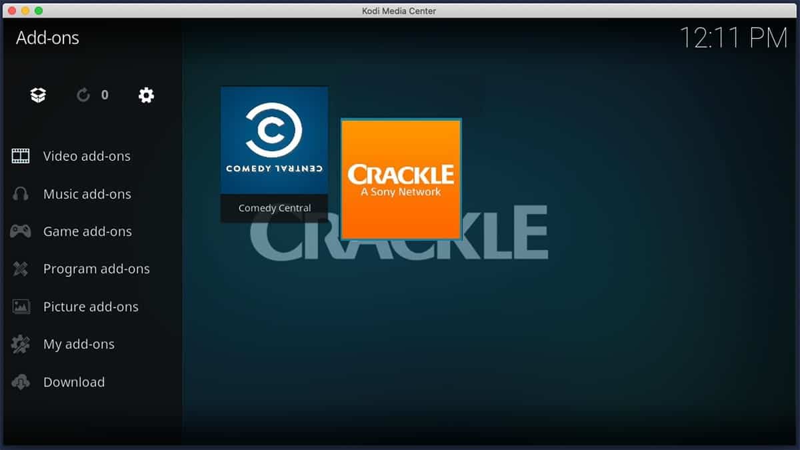Open the add-on browser box icon
800x450 pixels.
[38, 95]
